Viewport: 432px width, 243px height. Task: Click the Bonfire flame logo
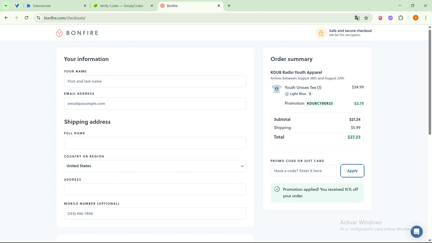59,33
